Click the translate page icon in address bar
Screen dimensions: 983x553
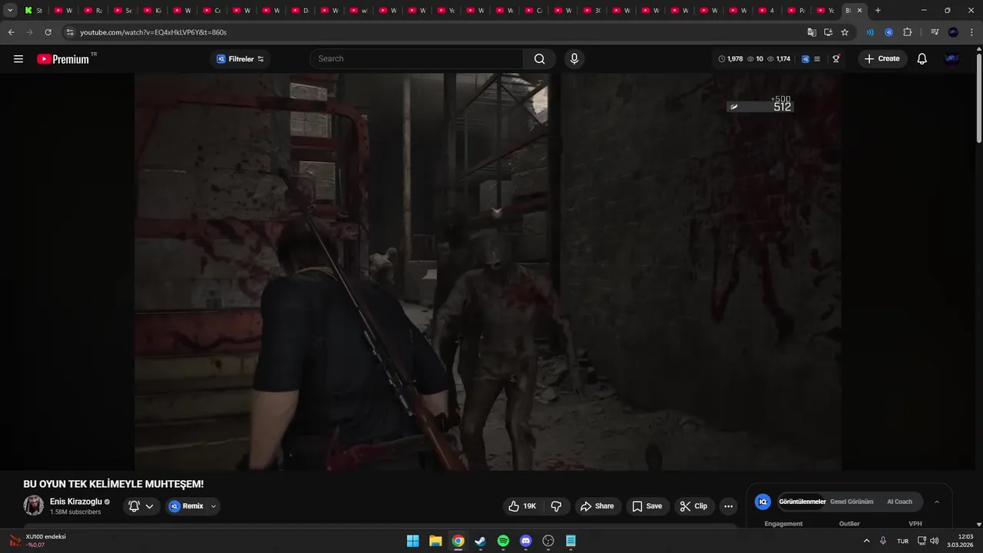click(x=812, y=32)
